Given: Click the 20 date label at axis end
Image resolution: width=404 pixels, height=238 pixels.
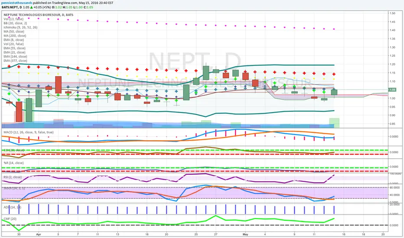Looking at the screenshot, I should coord(383,235).
